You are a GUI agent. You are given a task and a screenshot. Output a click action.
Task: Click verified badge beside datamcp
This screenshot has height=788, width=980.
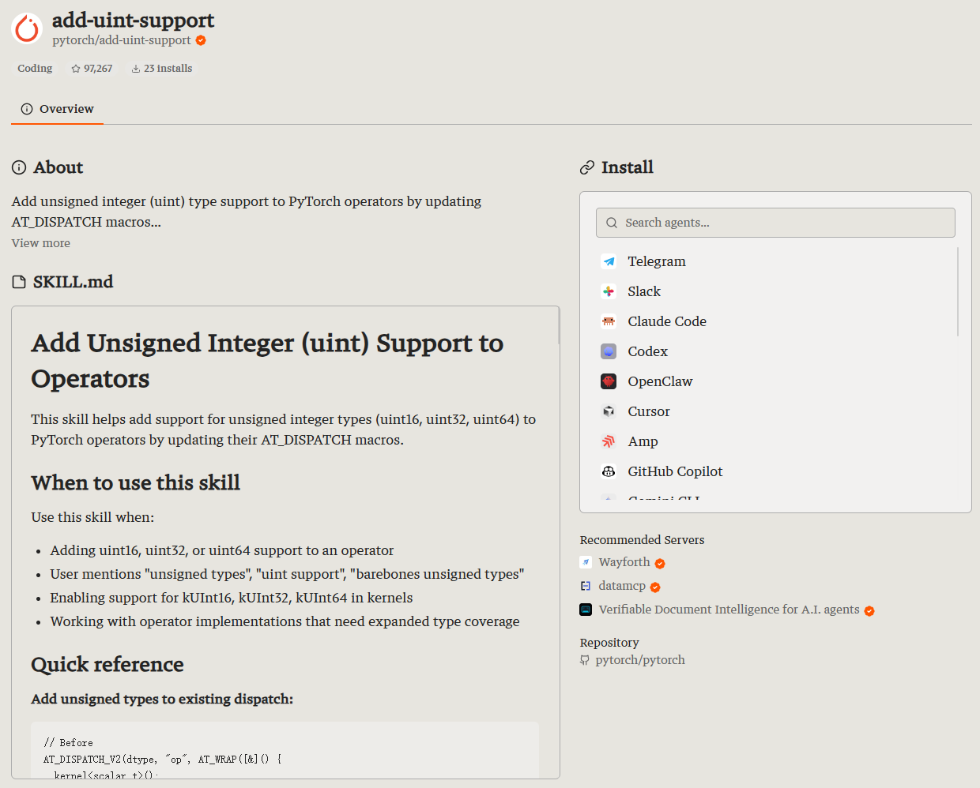click(x=655, y=587)
